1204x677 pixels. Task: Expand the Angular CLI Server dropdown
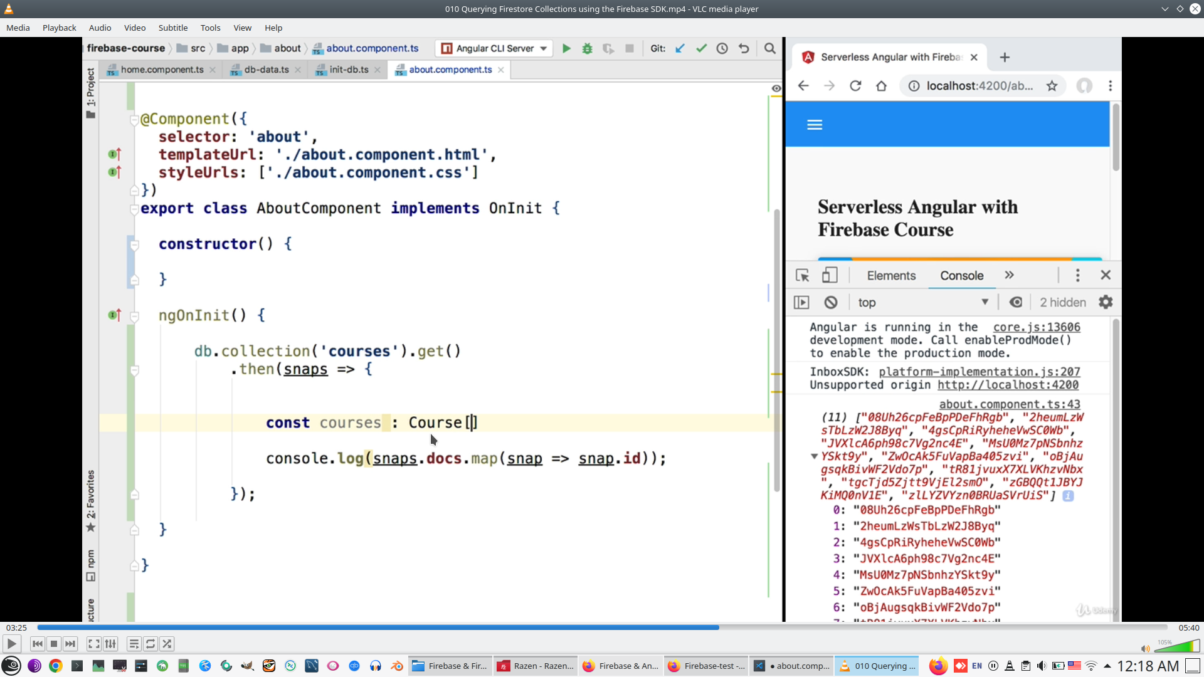coord(543,48)
